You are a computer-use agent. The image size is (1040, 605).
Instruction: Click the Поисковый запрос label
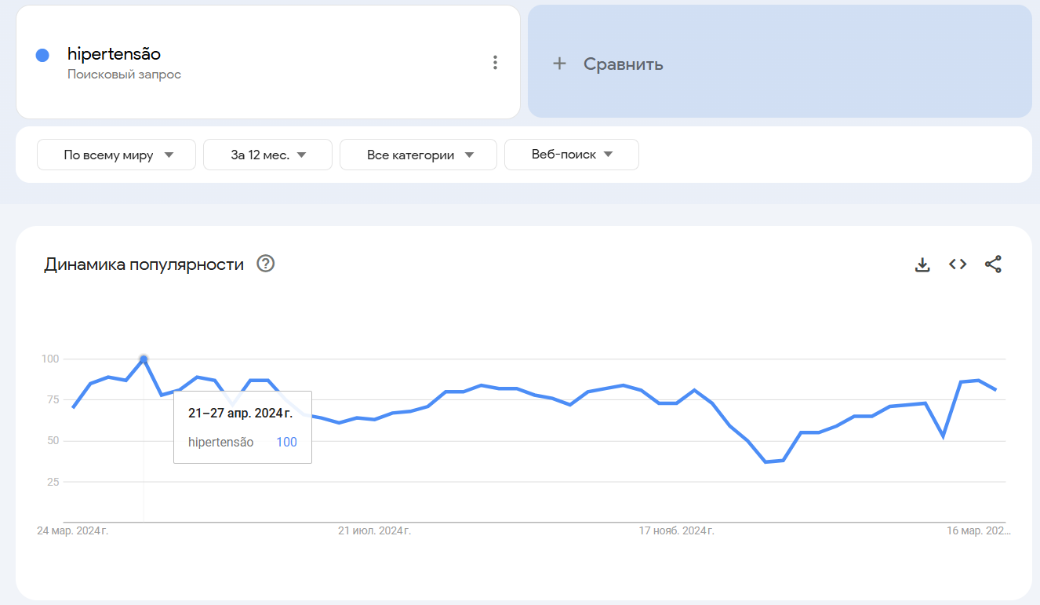[x=124, y=75]
